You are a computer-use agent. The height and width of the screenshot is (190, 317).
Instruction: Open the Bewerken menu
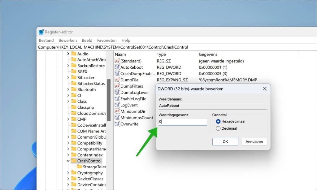point(68,41)
